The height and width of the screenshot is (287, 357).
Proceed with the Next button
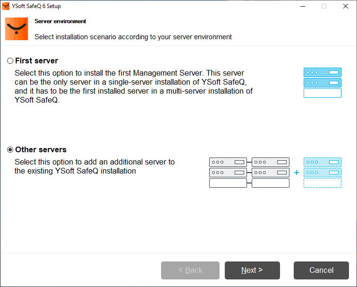pyautogui.click(x=252, y=270)
